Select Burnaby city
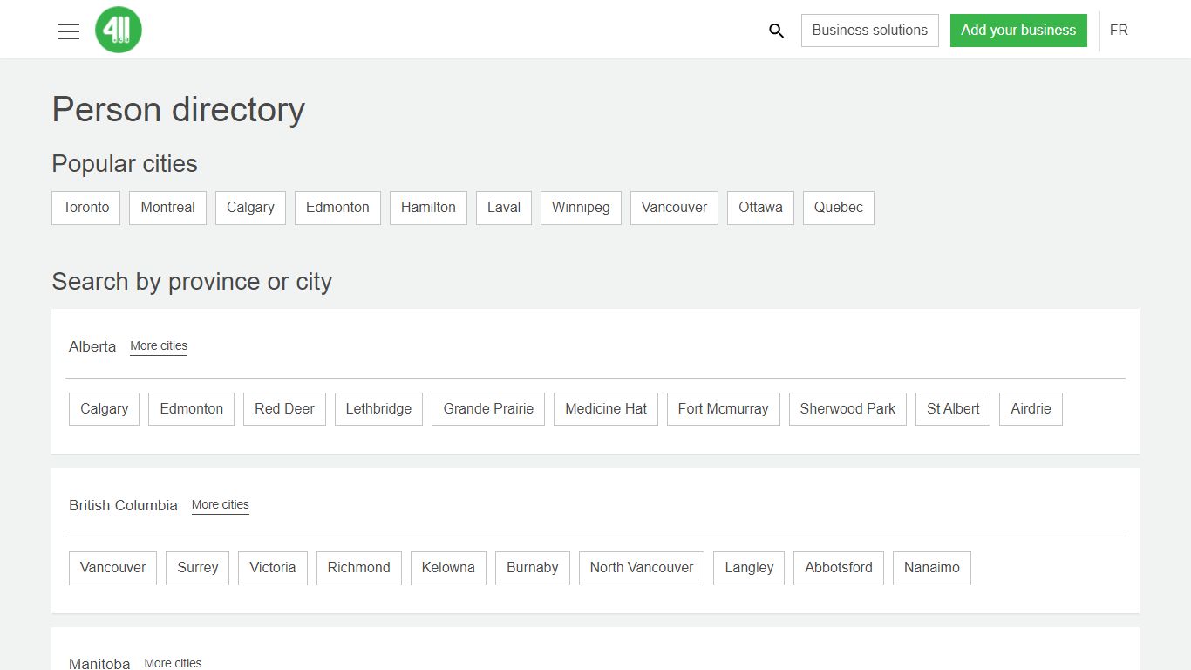 point(533,568)
